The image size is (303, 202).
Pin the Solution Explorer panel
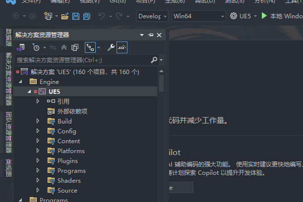(151, 35)
